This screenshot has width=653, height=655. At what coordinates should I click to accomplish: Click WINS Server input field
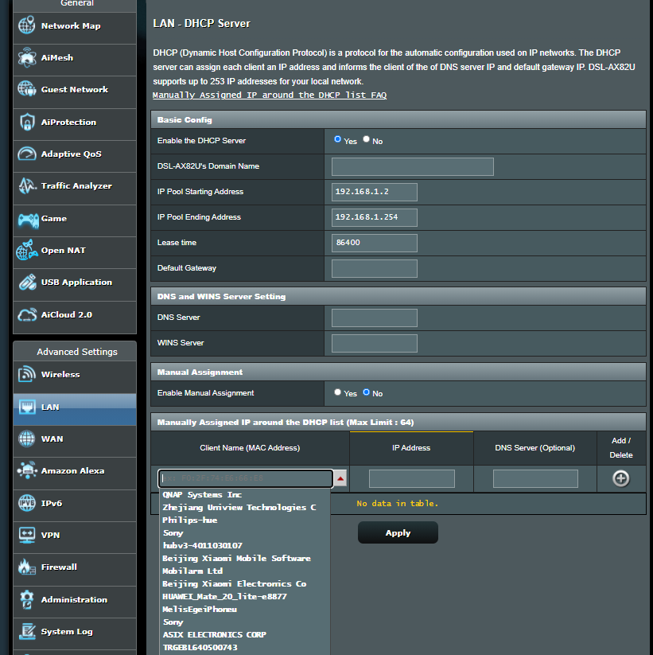[x=375, y=343]
